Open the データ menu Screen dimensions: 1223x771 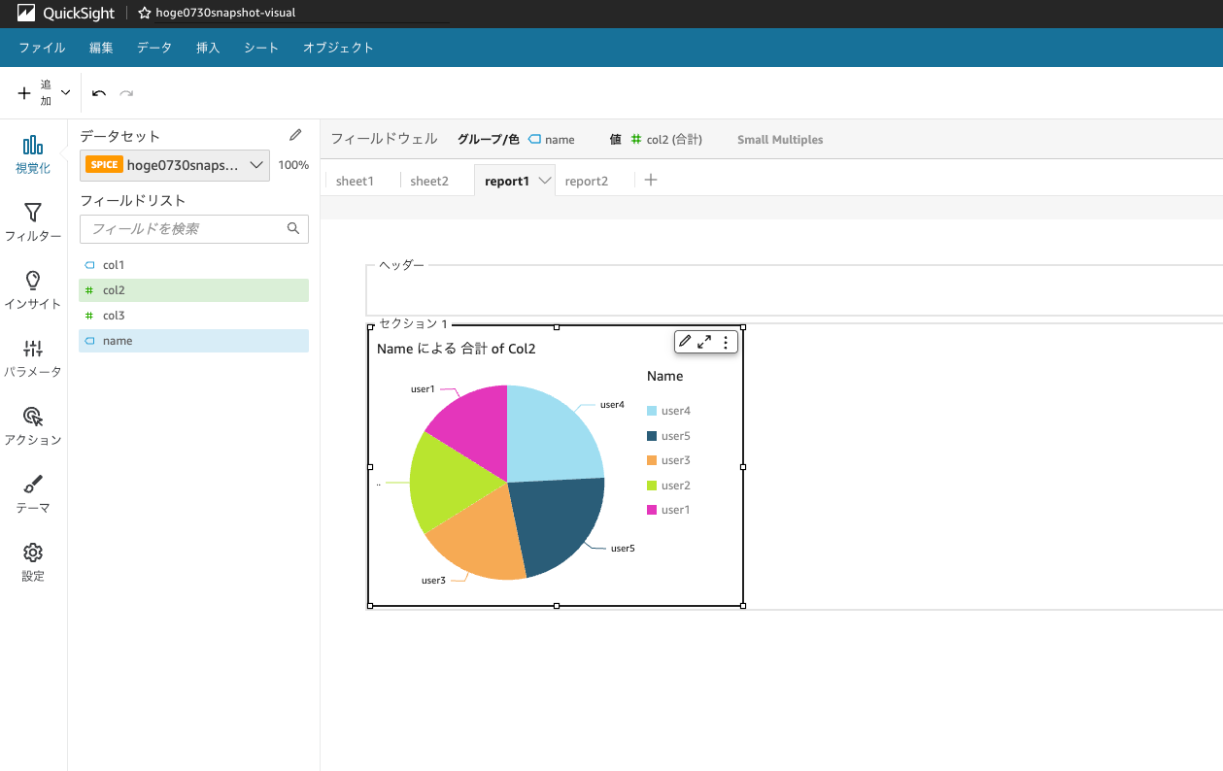(153, 47)
